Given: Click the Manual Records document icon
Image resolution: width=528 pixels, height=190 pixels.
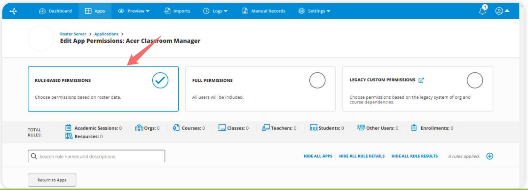Looking at the screenshot, I should click(x=245, y=11).
